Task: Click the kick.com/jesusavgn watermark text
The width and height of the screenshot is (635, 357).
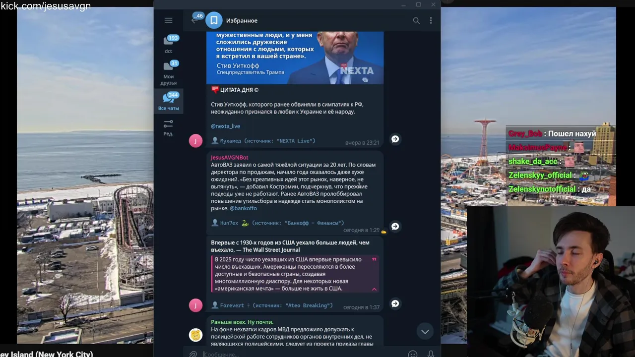Action: click(46, 6)
